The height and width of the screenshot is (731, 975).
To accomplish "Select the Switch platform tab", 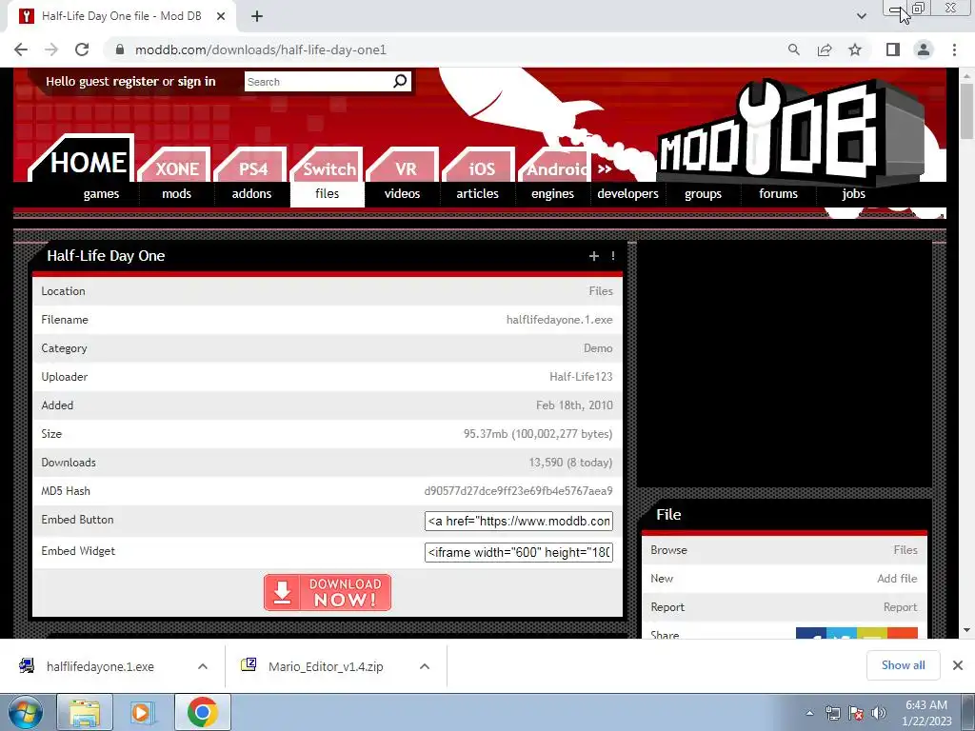I will tap(328, 167).
